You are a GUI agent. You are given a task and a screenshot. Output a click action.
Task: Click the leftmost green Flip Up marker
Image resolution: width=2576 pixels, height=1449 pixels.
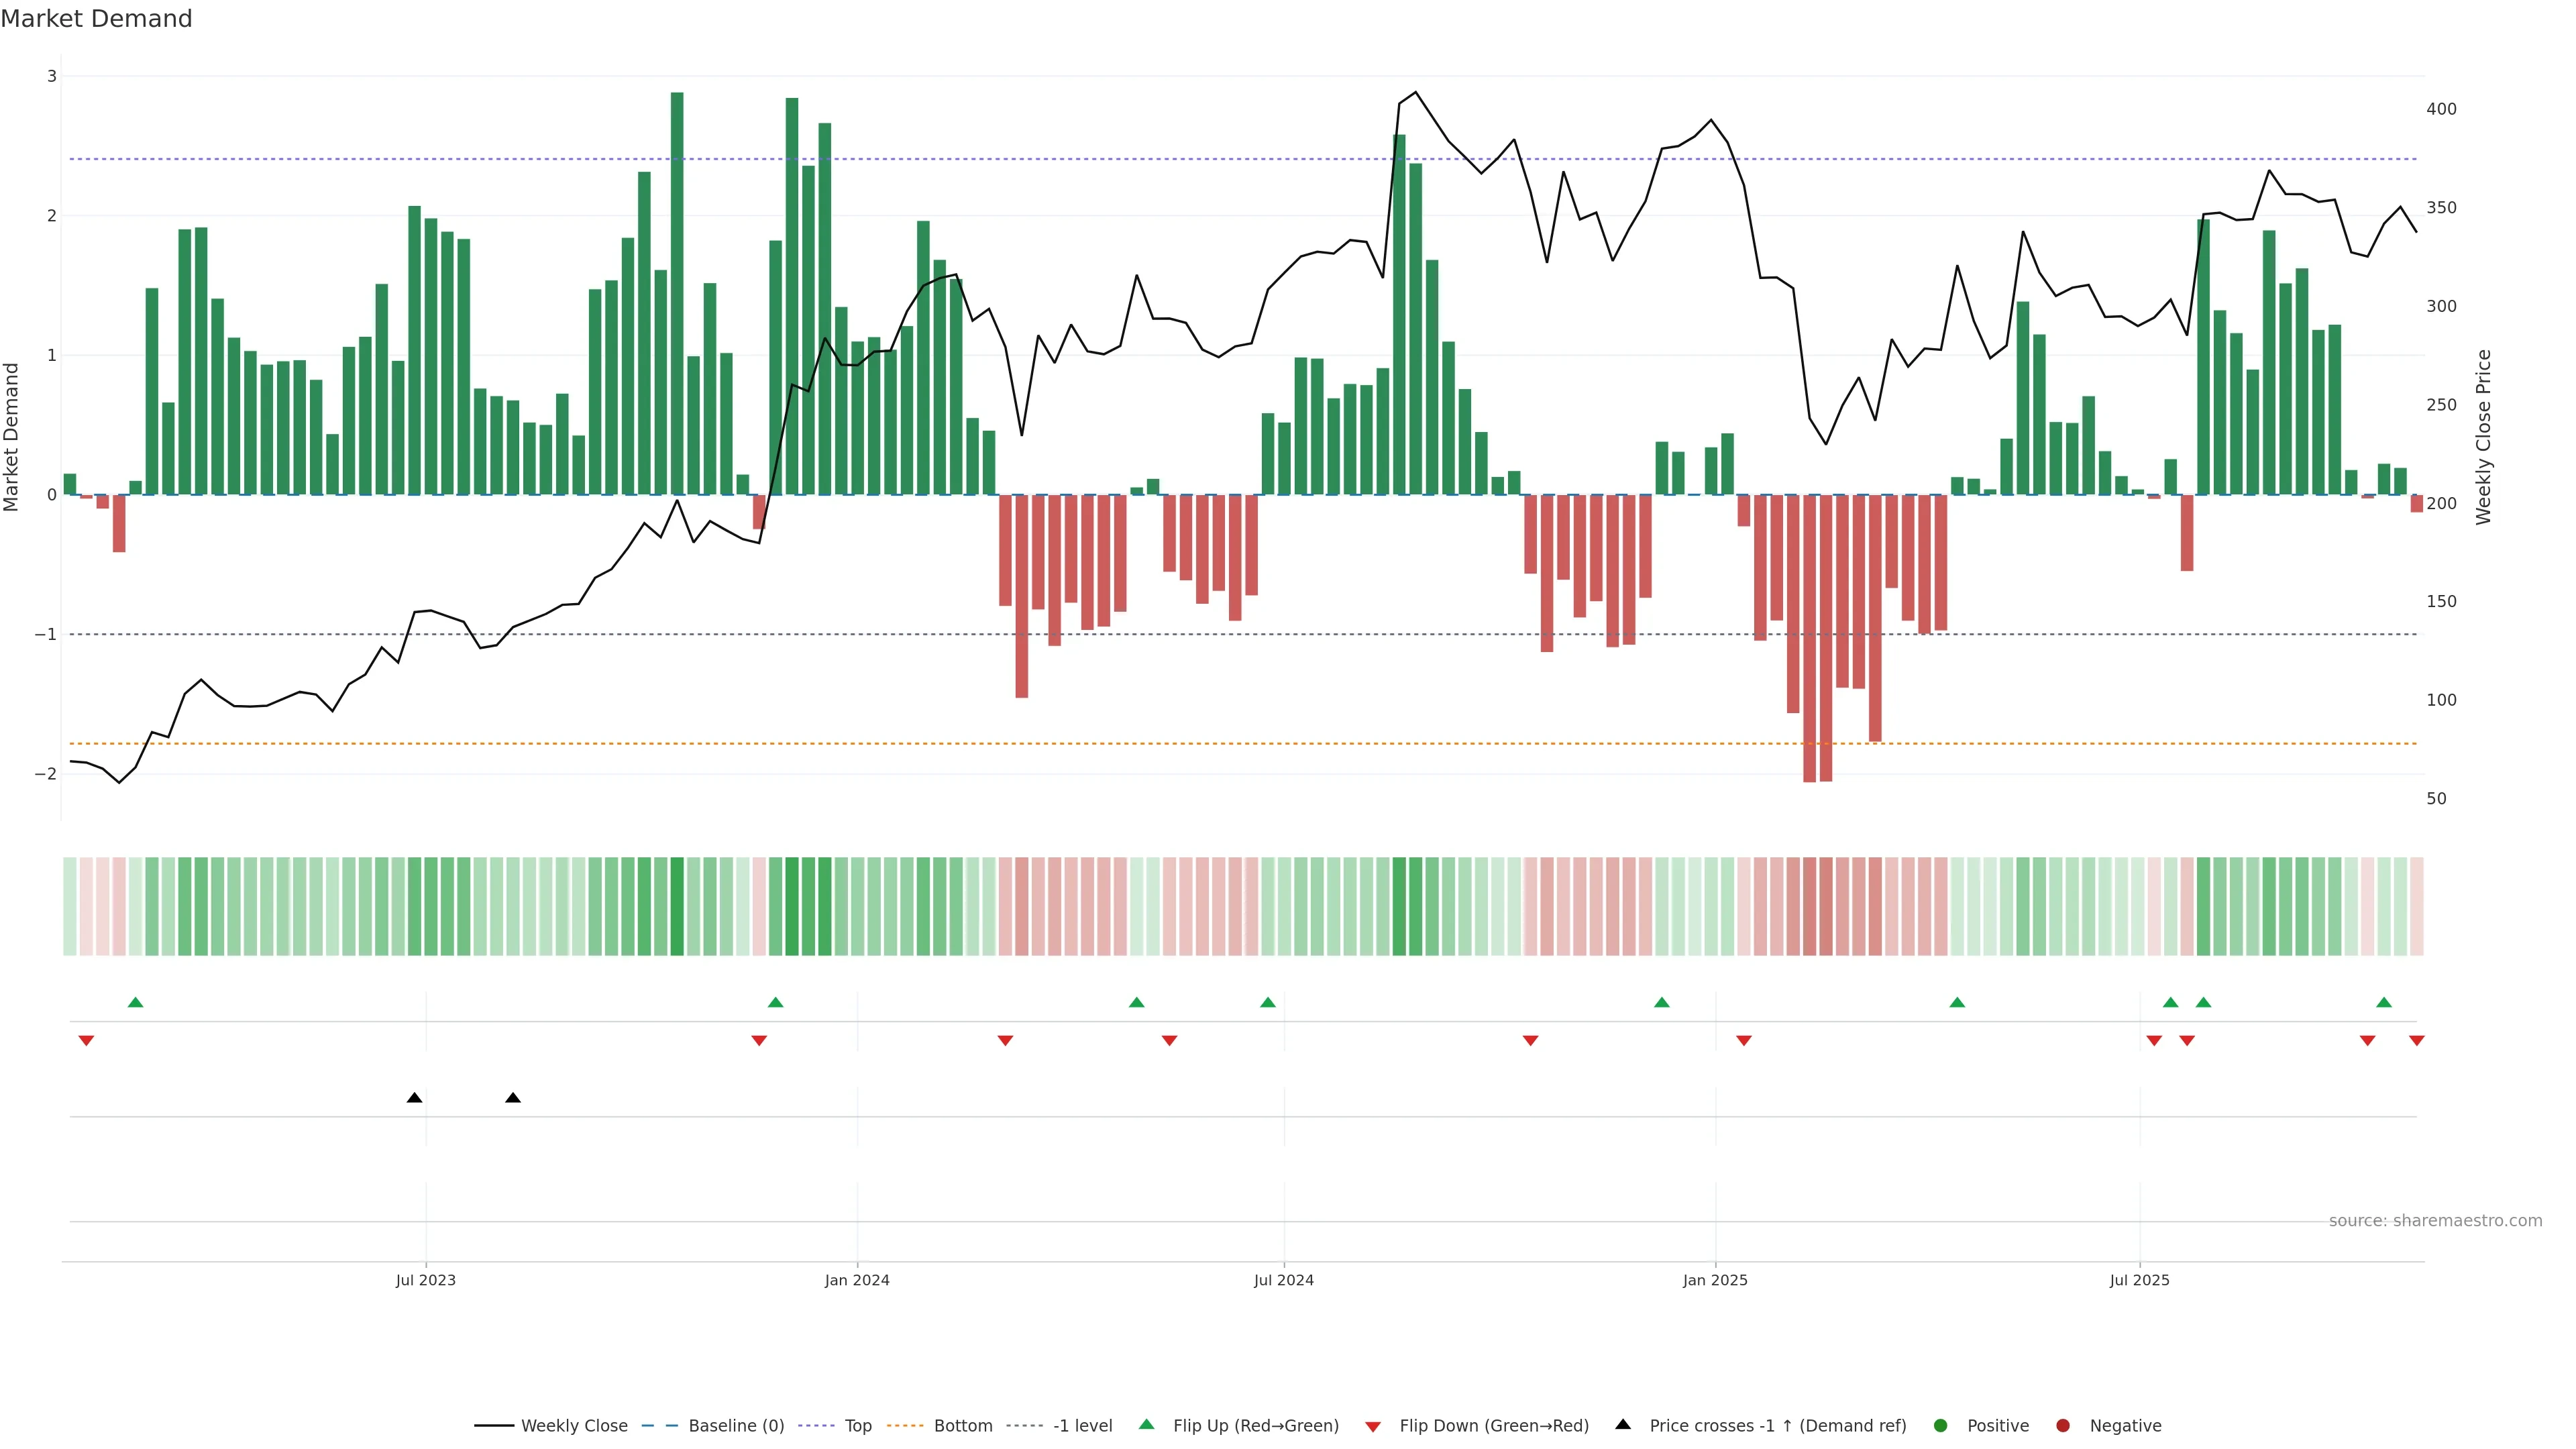[x=136, y=1002]
